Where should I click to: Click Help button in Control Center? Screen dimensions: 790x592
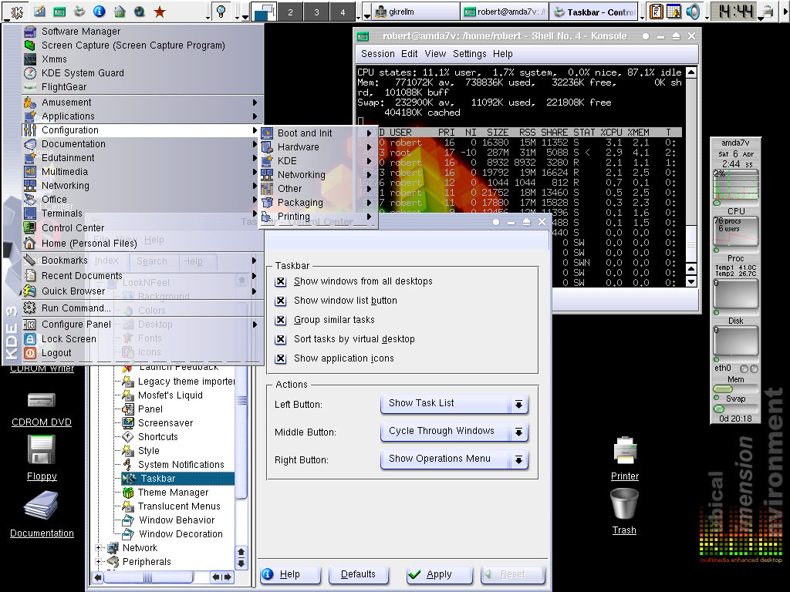(290, 574)
